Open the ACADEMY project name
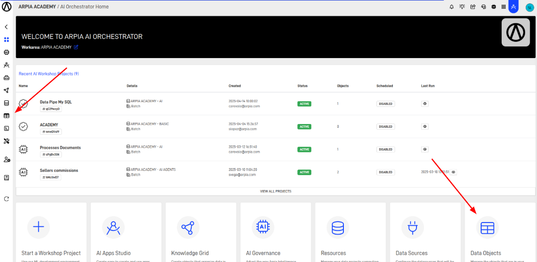The width and height of the screenshot is (537, 262). tap(49, 125)
